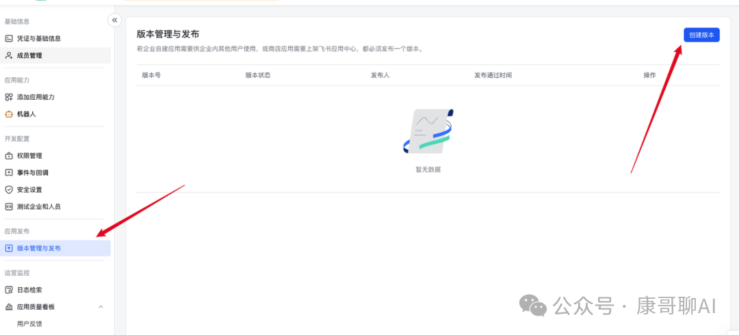Click the 暂无数据 empty-state text
This screenshot has height=335, width=739.
428,170
